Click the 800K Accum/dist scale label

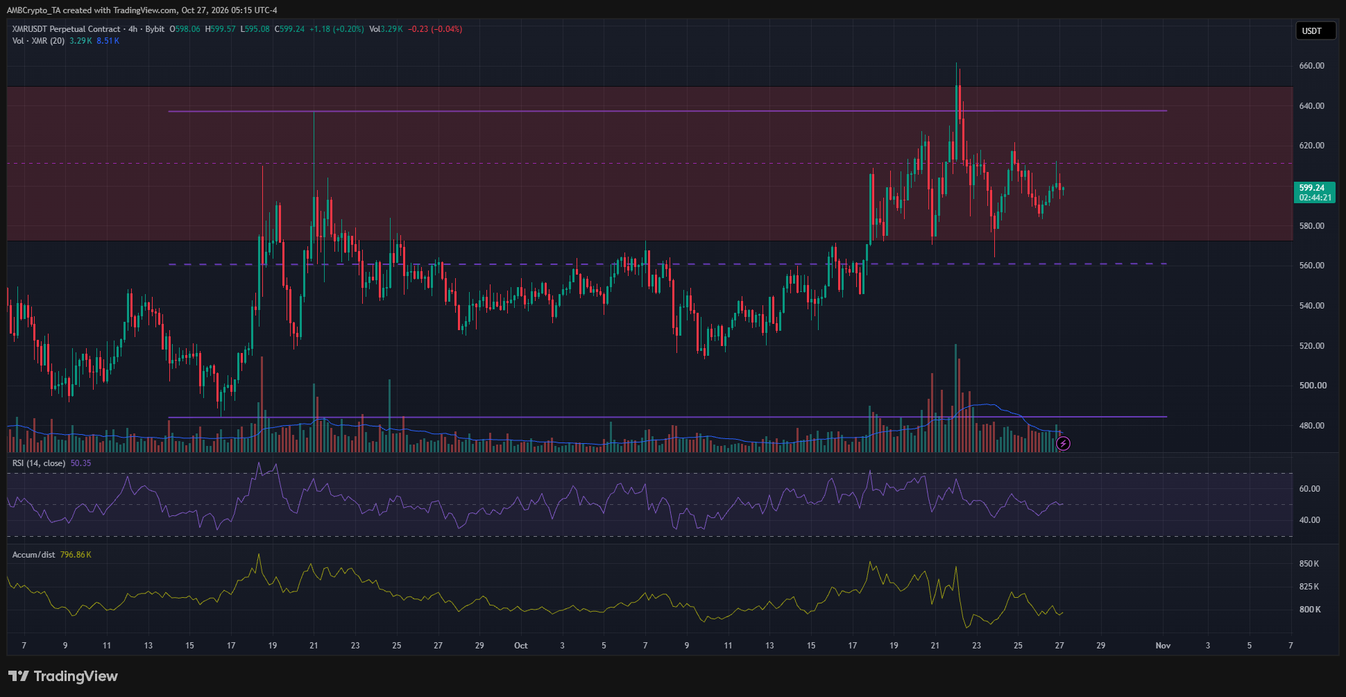coord(1310,610)
